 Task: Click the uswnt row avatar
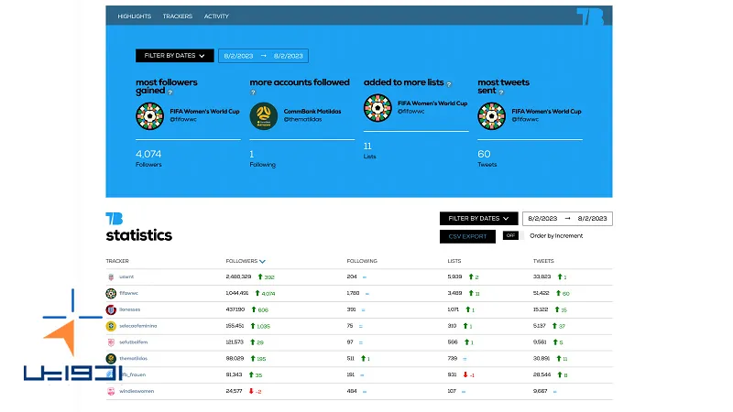coord(111,277)
